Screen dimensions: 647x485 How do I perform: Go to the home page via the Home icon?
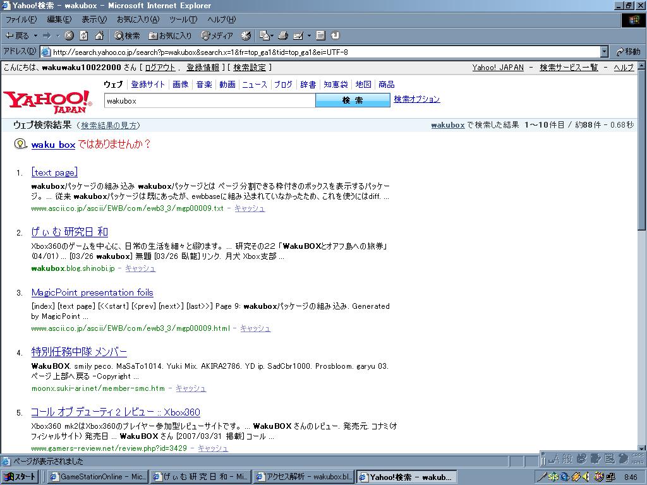point(99,36)
